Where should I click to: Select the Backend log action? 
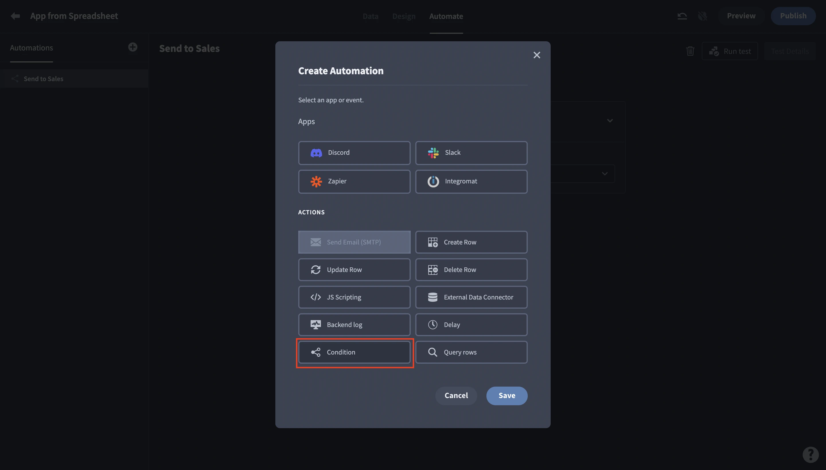point(354,325)
